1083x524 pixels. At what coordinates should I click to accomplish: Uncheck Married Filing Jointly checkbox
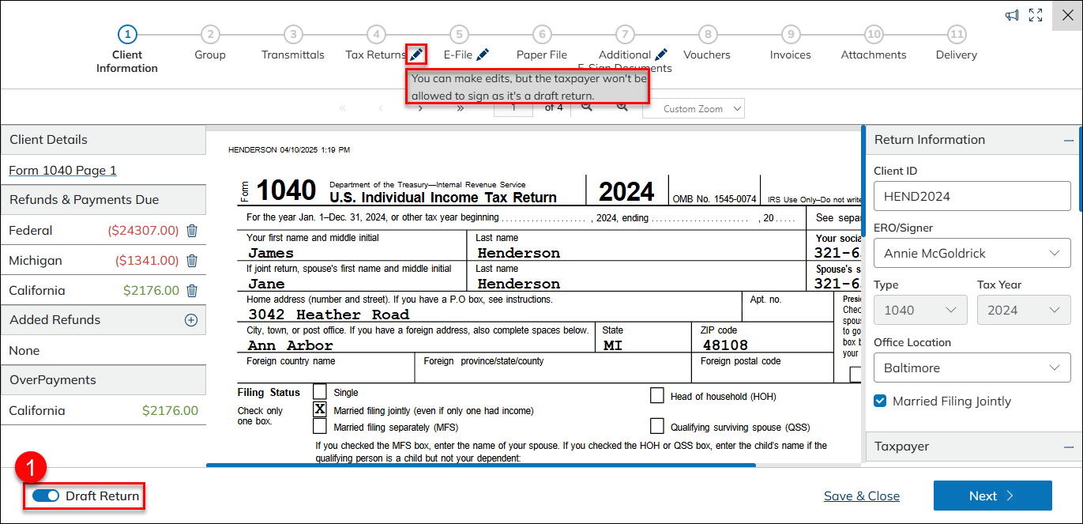pos(880,401)
